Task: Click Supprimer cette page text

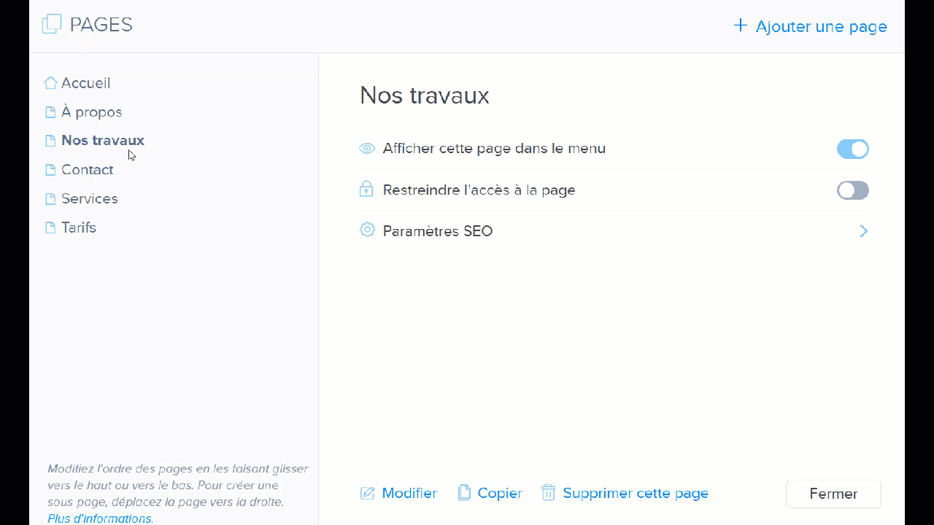Action: coord(635,494)
